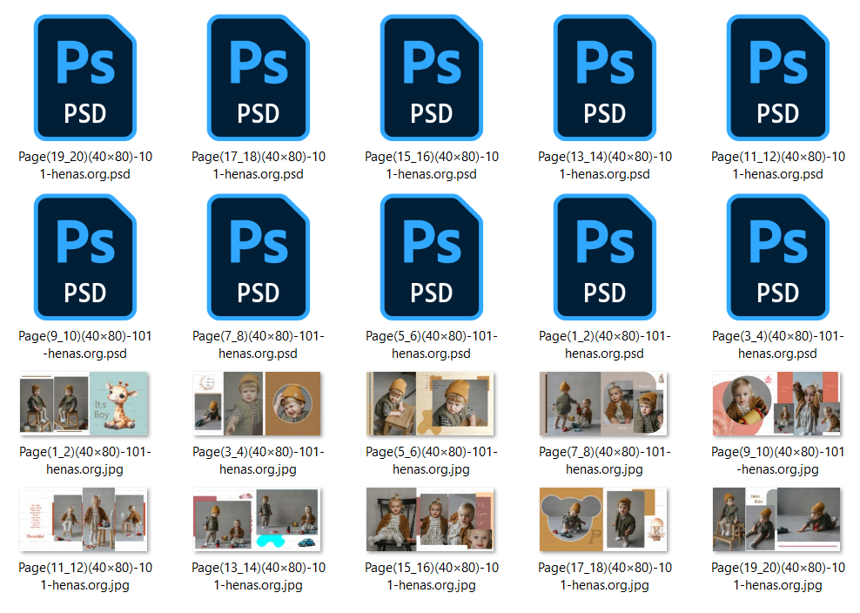Select the Page(9_10) JPG thumbnail
The image size is (860, 613).
click(x=776, y=403)
